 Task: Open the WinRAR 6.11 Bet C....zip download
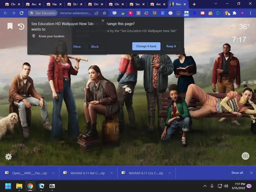[84, 173]
